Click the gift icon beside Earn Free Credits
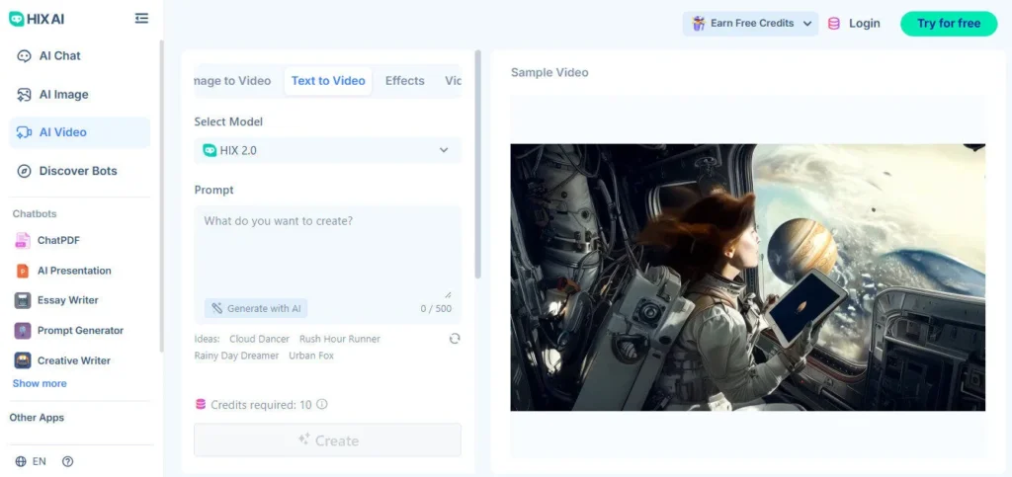Viewport: 1012px width, 477px height. 699,23
